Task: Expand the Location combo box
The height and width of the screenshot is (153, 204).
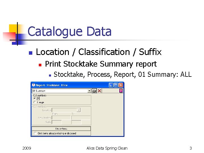Action: [x=78, y=110]
